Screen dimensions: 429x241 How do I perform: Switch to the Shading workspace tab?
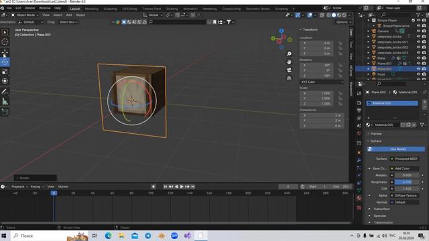[172, 9]
